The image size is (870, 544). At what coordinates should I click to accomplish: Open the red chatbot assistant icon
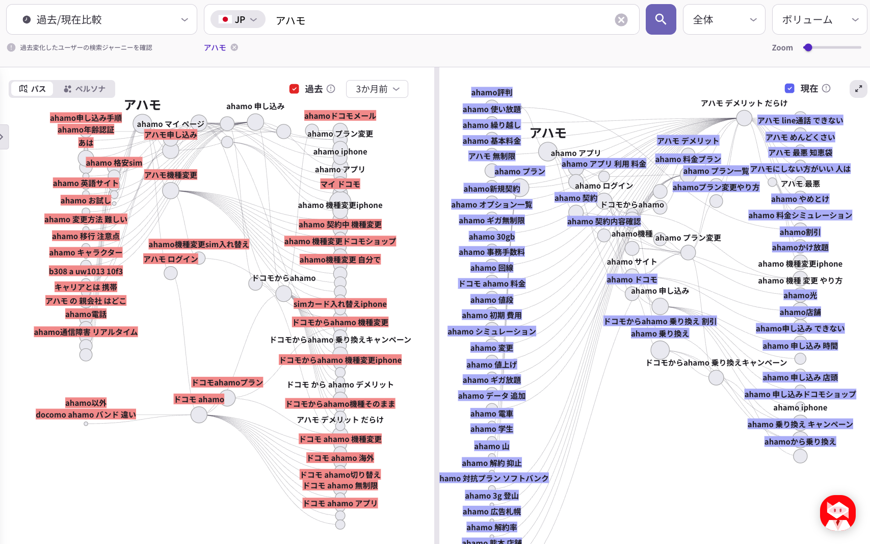coord(837,513)
